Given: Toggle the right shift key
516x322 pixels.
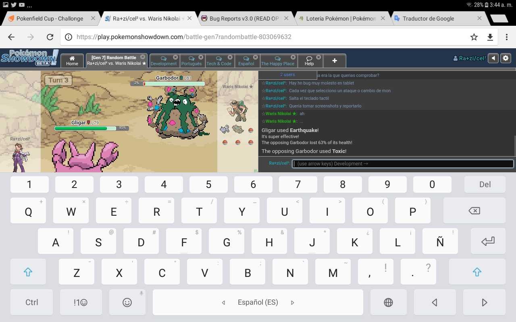Looking at the screenshot, I should [x=477, y=272].
